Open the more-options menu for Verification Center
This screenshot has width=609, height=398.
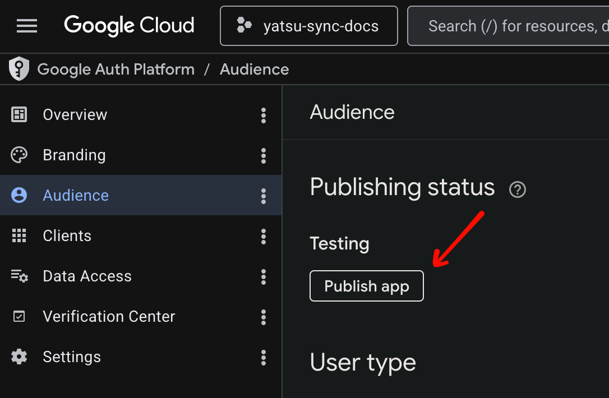pos(264,317)
